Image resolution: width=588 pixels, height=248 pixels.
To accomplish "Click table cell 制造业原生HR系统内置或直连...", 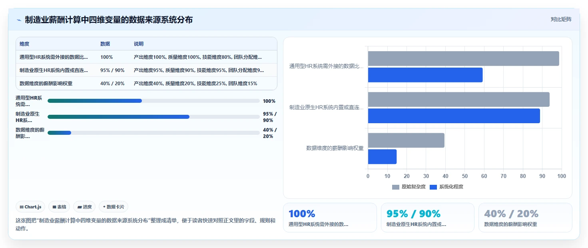I will tap(54, 70).
